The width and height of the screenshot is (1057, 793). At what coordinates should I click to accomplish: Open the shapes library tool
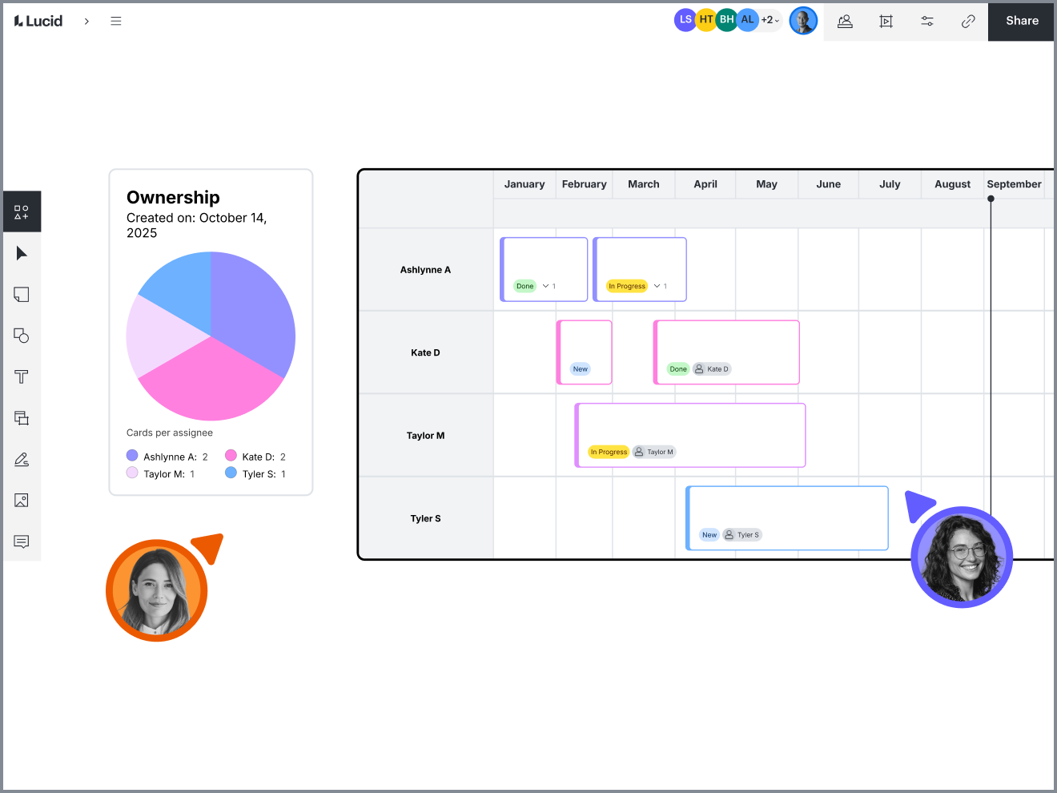tap(22, 212)
